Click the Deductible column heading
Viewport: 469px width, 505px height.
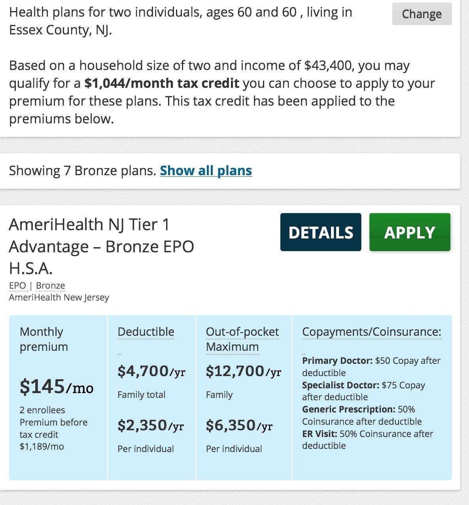coord(146,332)
